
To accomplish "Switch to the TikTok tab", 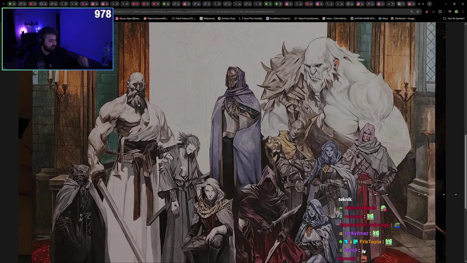I will click(391, 4).
